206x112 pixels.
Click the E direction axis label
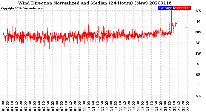pyautogui.click(x=198, y=85)
